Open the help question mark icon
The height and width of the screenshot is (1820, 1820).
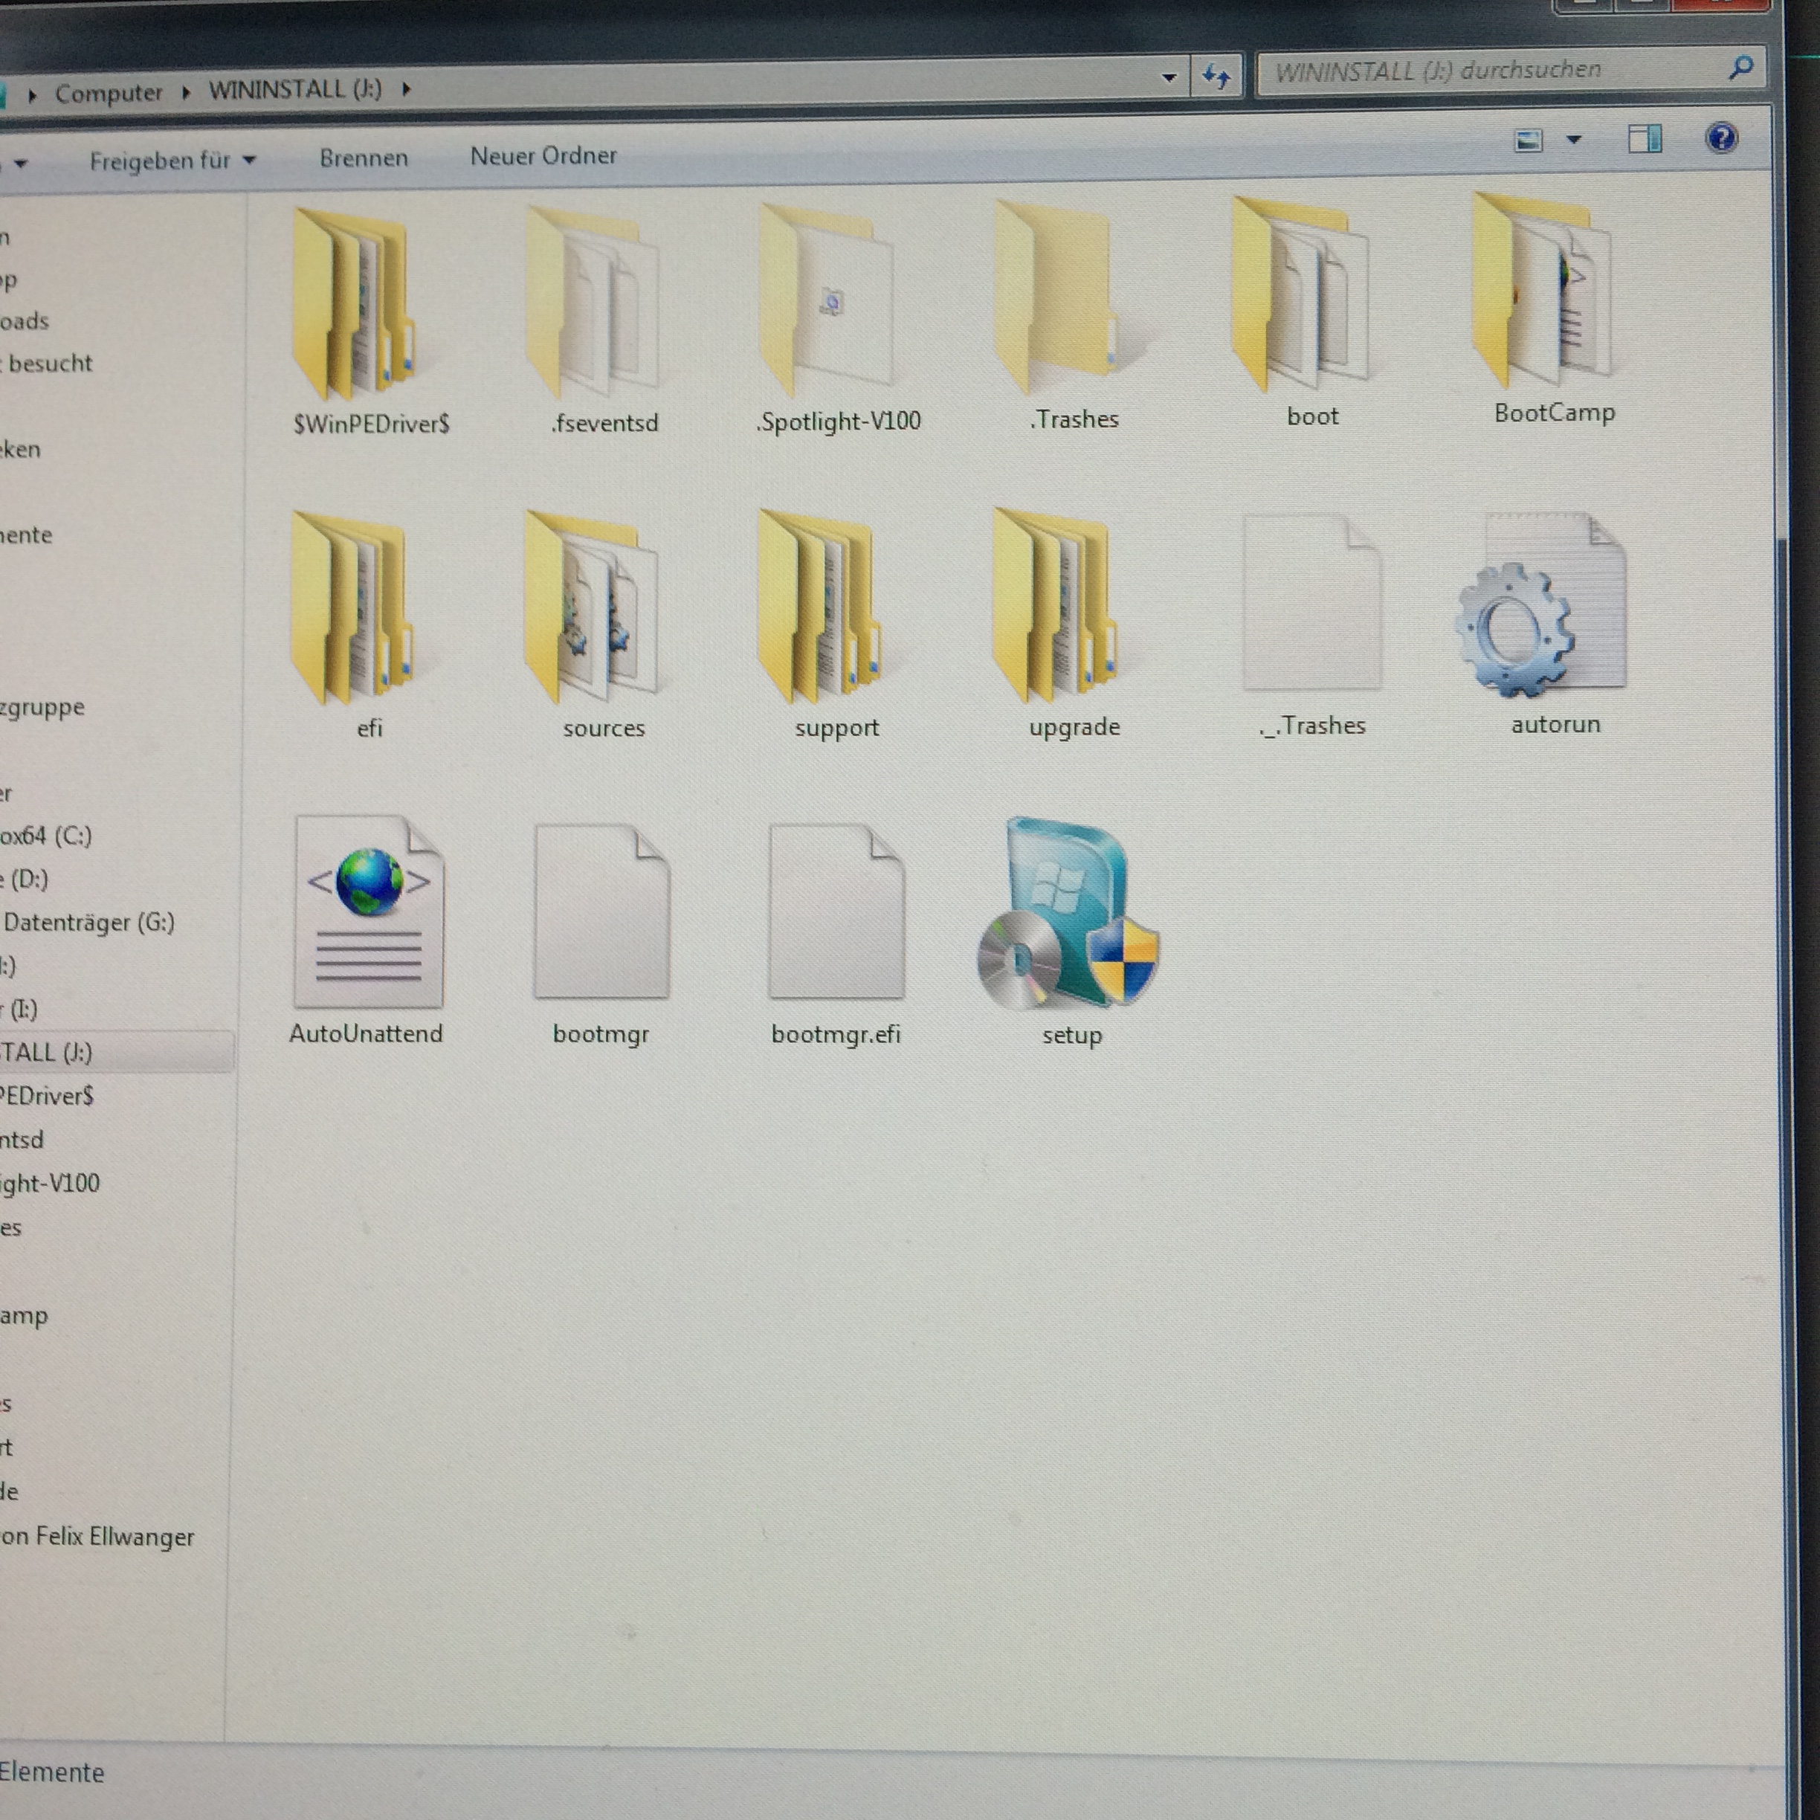[x=1721, y=138]
